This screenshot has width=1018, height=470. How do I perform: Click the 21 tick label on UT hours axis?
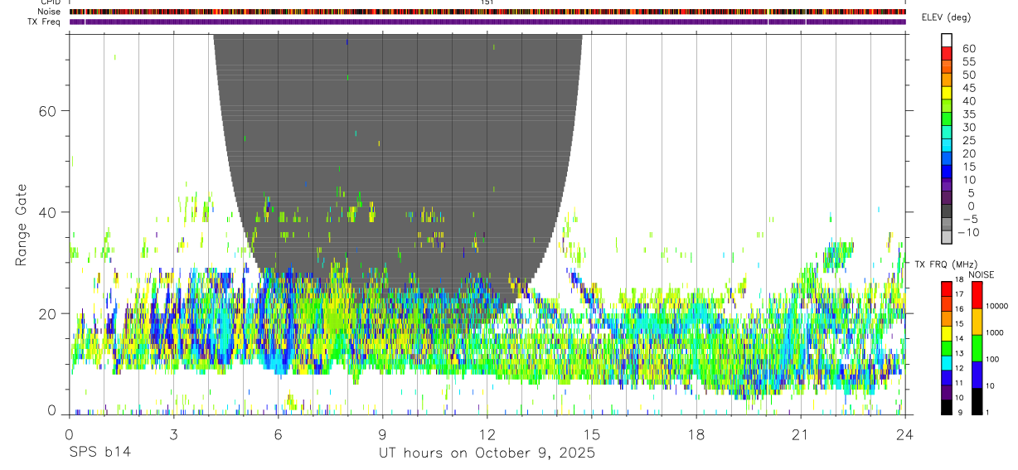pyautogui.click(x=800, y=434)
